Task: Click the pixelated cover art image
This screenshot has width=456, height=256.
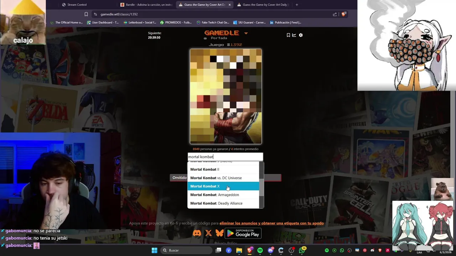Action: click(x=226, y=96)
